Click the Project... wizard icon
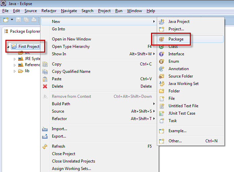 tap(162, 29)
